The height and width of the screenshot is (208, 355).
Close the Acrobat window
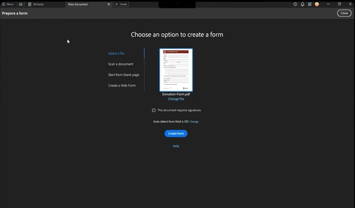click(x=350, y=4)
